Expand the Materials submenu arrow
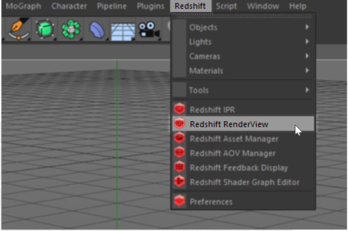348x231 pixels. click(x=307, y=70)
